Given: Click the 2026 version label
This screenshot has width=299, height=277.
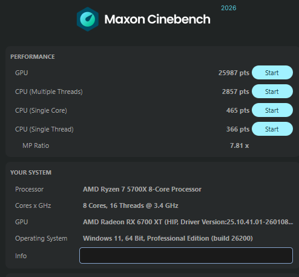Looking at the screenshot, I should 229,8.
